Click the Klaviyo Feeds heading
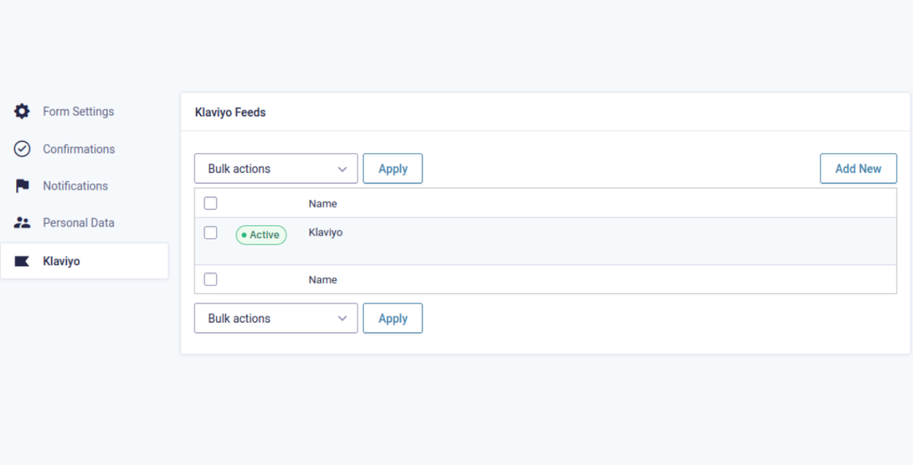The image size is (913, 465). tap(230, 112)
